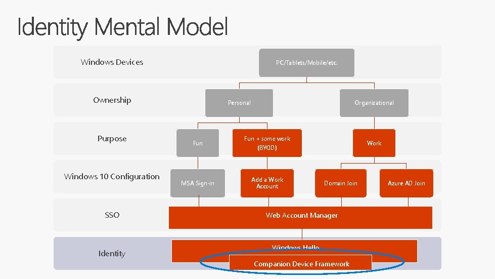
Task: Select the Companion Device Framework box
Action: pos(300,263)
